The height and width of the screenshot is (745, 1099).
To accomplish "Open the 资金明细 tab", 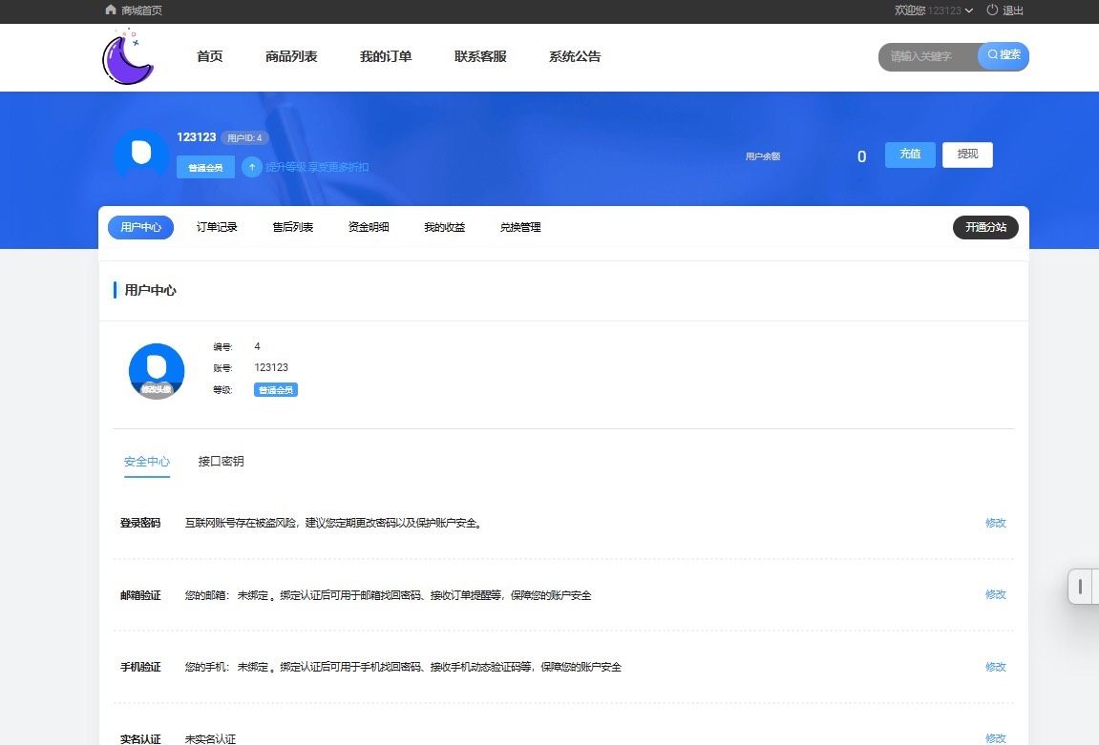I will pyautogui.click(x=369, y=227).
